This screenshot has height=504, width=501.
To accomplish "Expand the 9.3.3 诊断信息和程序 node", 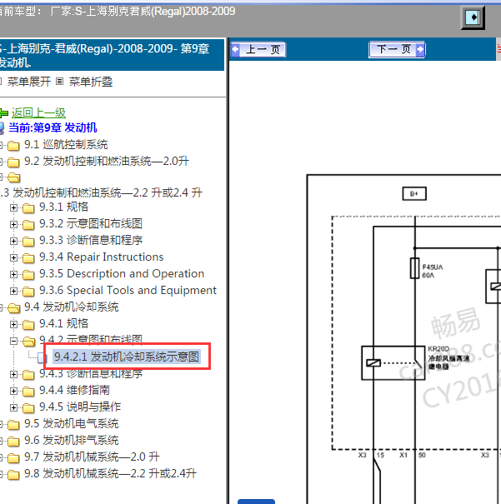I will coord(13,241).
